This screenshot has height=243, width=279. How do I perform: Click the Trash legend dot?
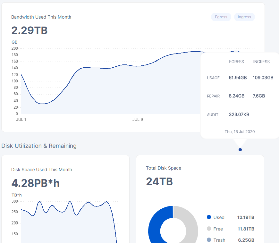209,240
